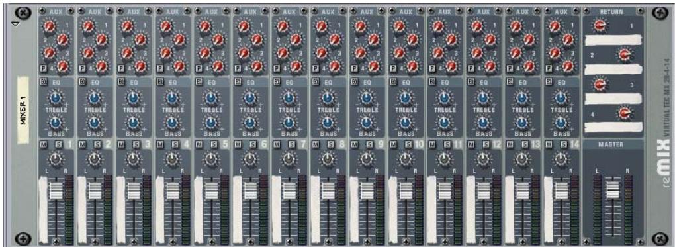Click the Bass knob on channel 8
This screenshot has width=675, height=247.
pos(328,124)
